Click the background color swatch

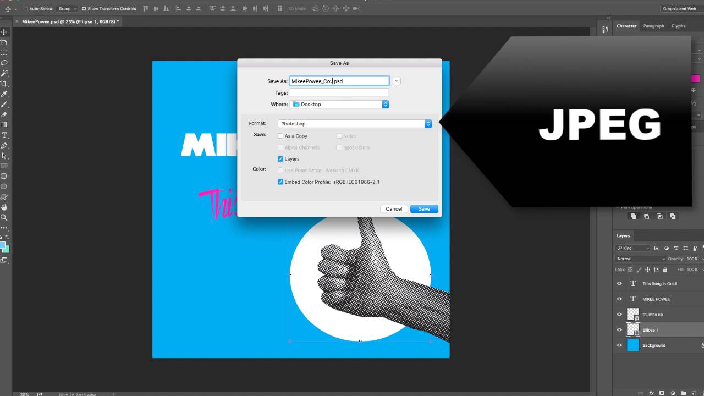click(x=6, y=250)
